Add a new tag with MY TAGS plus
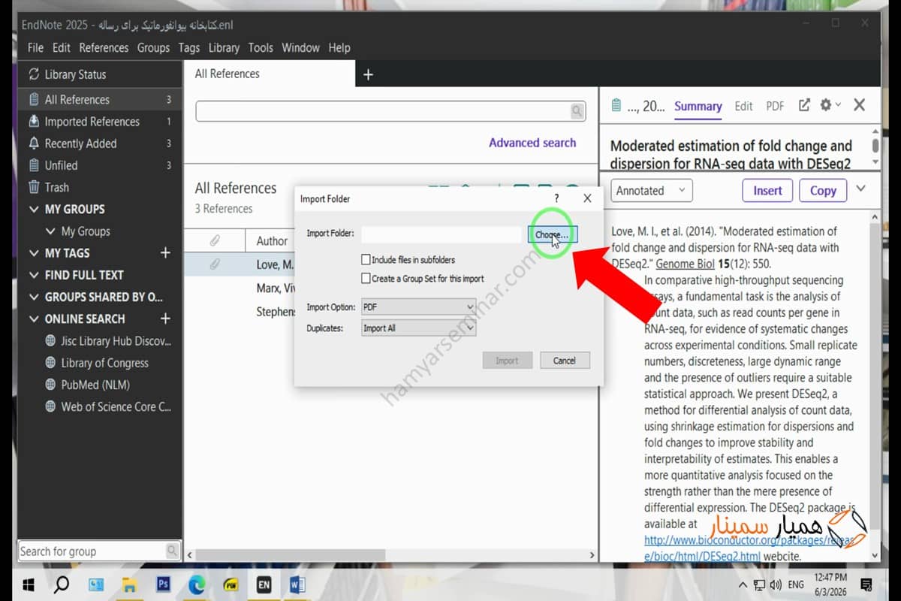The width and height of the screenshot is (901, 601). click(x=165, y=253)
